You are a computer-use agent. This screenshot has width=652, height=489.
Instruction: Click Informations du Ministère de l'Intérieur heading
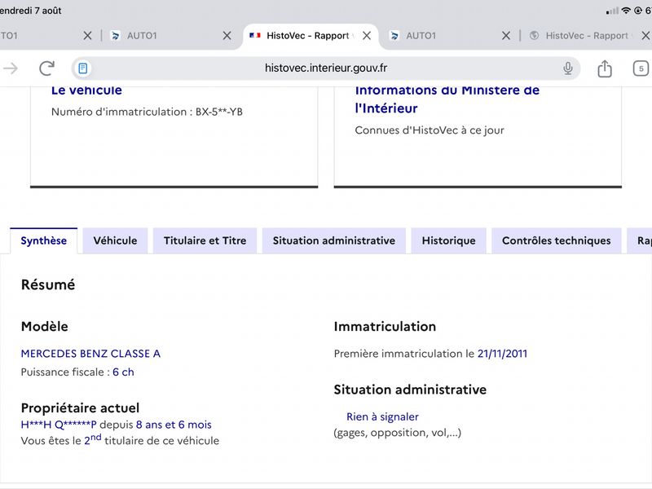click(x=447, y=99)
